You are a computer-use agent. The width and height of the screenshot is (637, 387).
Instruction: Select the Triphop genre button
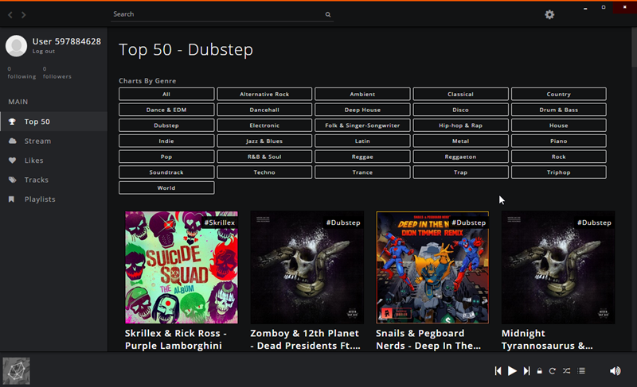pos(559,172)
